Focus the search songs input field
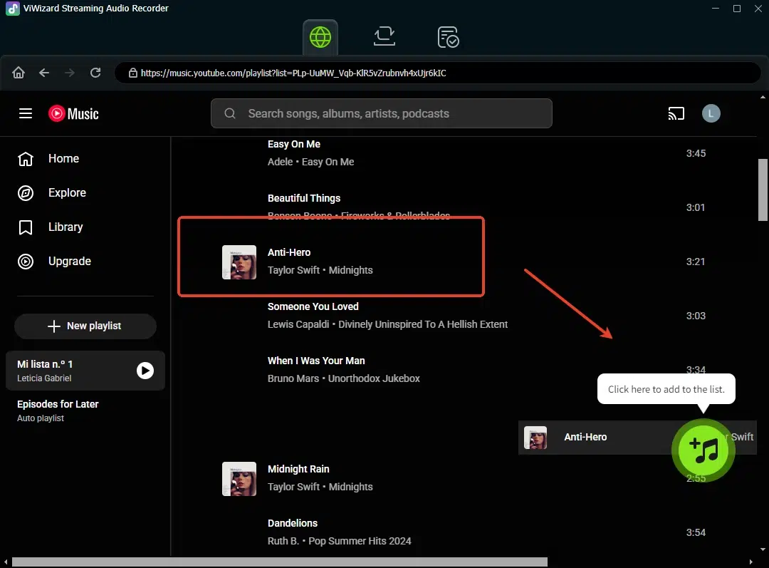The width and height of the screenshot is (769, 568). click(381, 113)
